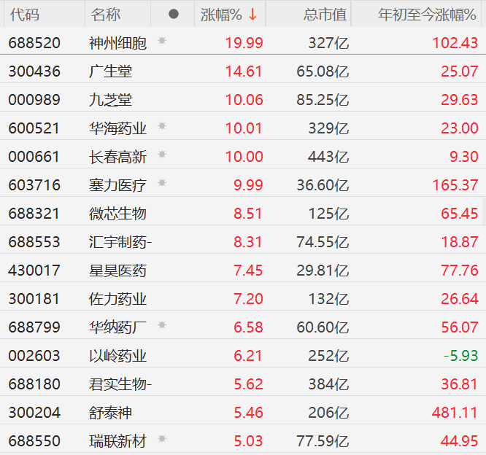This screenshot has height=455, width=486.
Task: Click market cap 384亿
Action: [328, 384]
